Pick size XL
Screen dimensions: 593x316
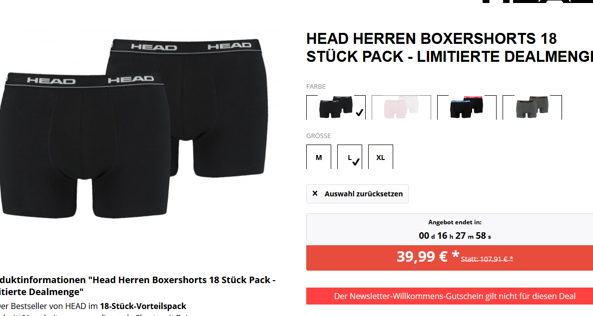(381, 157)
